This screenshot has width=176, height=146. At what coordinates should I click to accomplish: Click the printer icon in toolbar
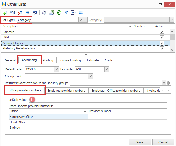coord(44,12)
